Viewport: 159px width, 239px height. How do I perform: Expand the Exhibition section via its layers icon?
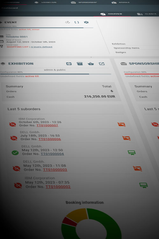point(3,64)
